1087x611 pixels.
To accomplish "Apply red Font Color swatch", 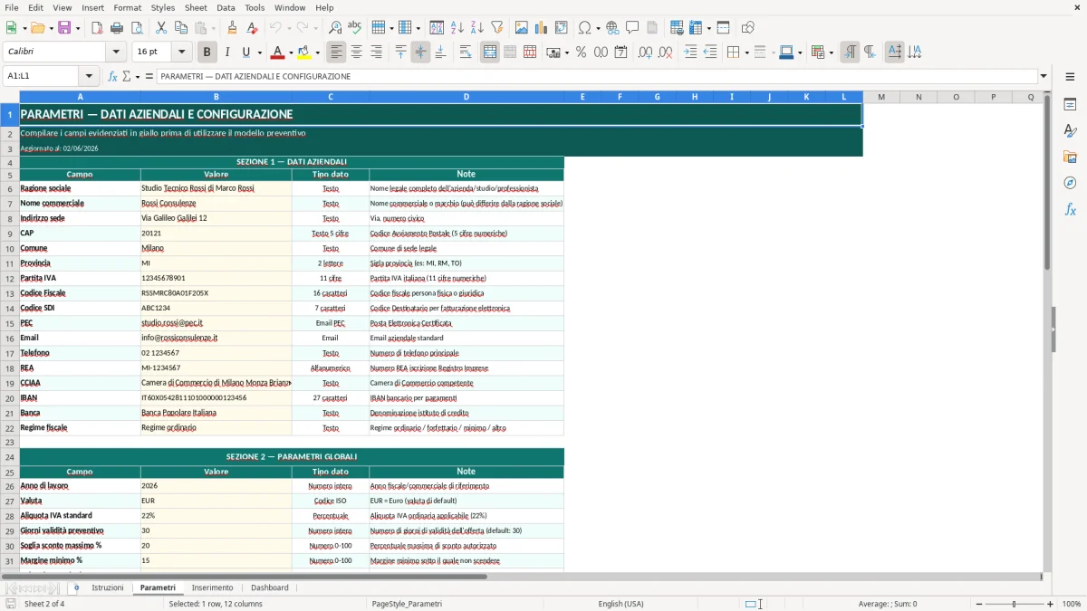I will (278, 53).
